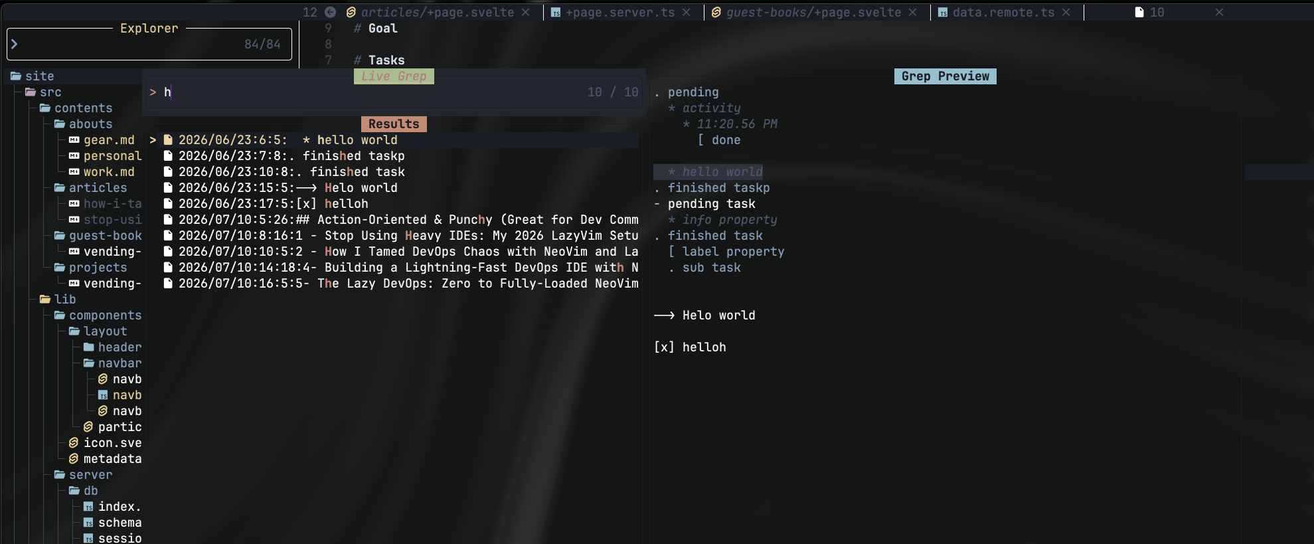Select result 'Helo world' at 15:5

click(394, 188)
